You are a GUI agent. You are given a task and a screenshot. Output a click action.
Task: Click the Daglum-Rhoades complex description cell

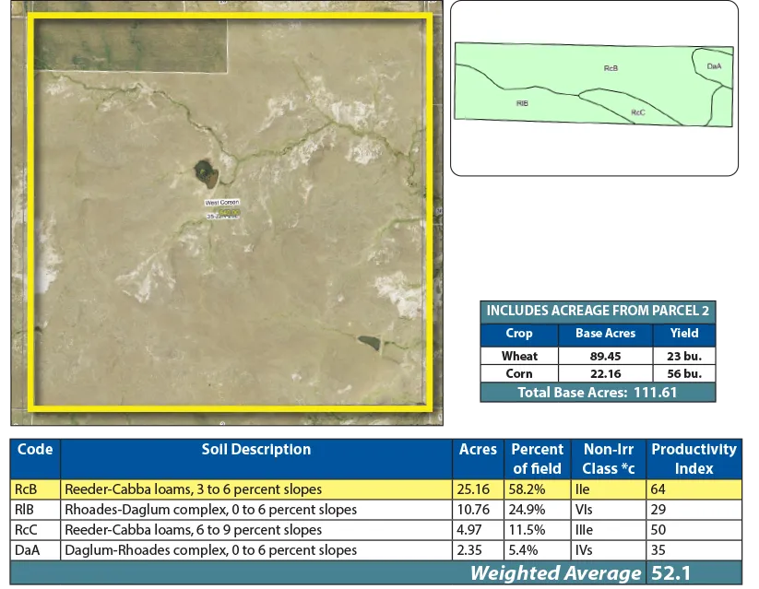[210, 550]
